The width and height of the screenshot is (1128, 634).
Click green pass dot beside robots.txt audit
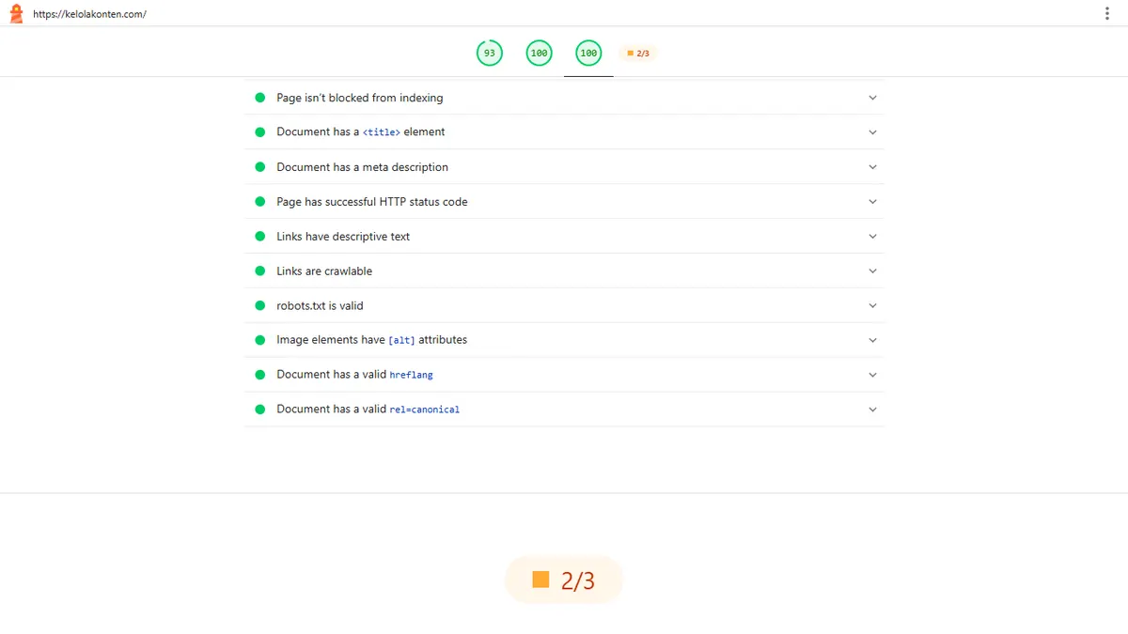[x=260, y=306]
